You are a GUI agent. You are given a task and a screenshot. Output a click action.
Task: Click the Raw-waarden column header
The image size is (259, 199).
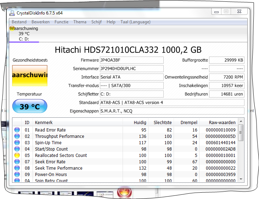218,122
